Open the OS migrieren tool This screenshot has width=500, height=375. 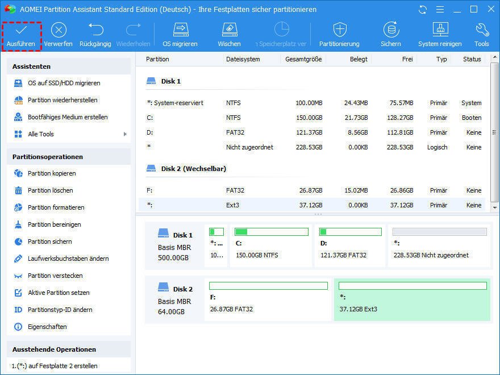pyautogui.click(x=180, y=30)
